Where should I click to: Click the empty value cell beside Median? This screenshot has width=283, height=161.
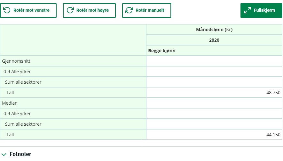[x=214, y=103]
